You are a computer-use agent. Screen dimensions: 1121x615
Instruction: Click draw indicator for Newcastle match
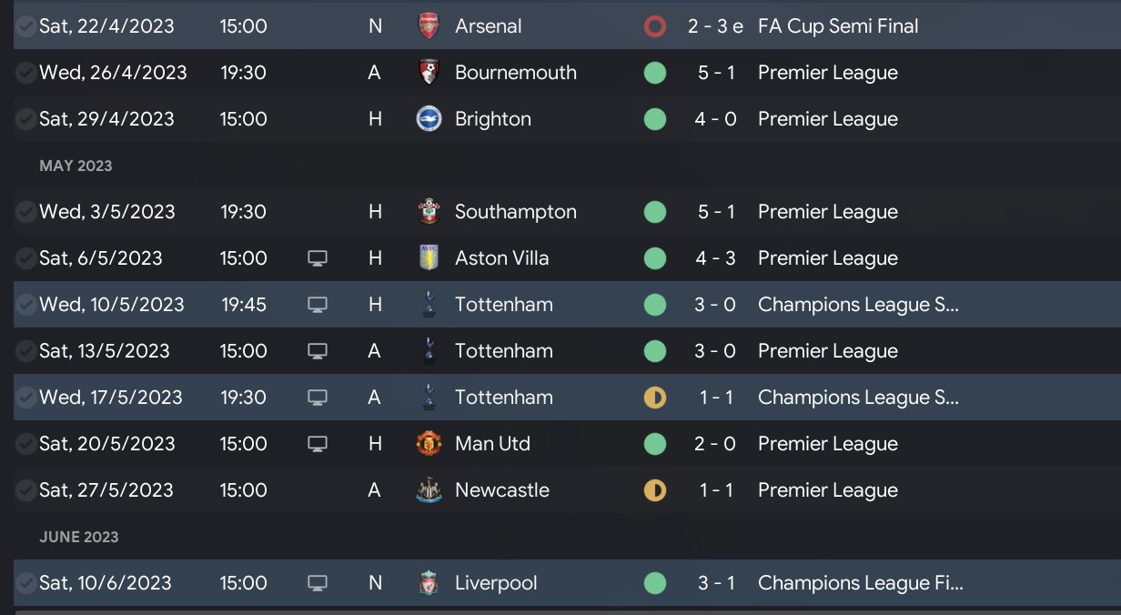654,490
